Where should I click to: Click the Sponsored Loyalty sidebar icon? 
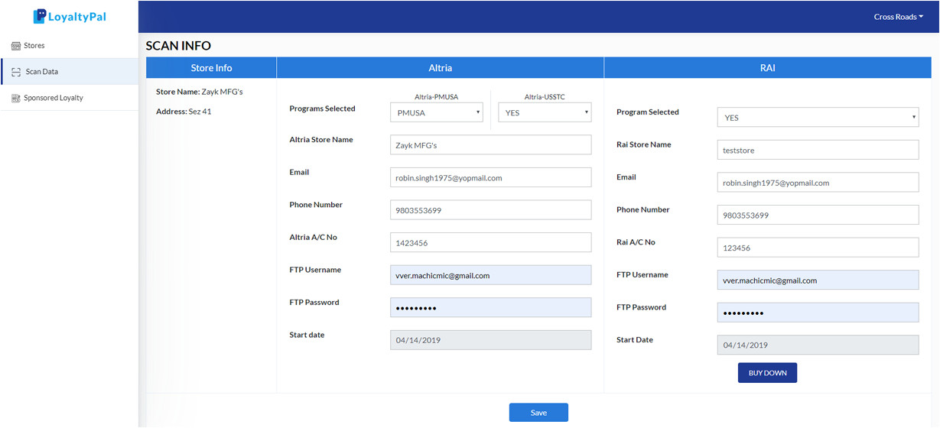(16, 98)
